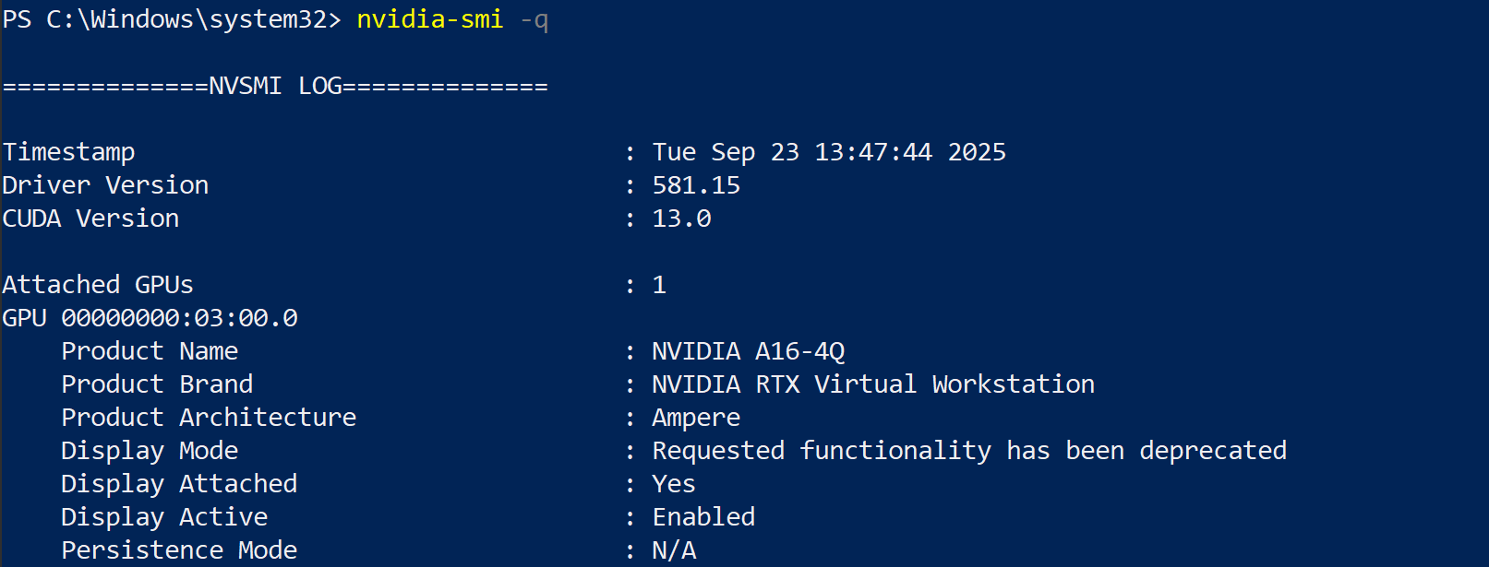Click the GPU 00000000:03:00.0 line

(150, 318)
